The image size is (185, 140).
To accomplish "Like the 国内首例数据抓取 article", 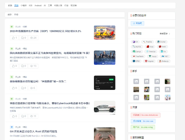I will coord(14,66).
